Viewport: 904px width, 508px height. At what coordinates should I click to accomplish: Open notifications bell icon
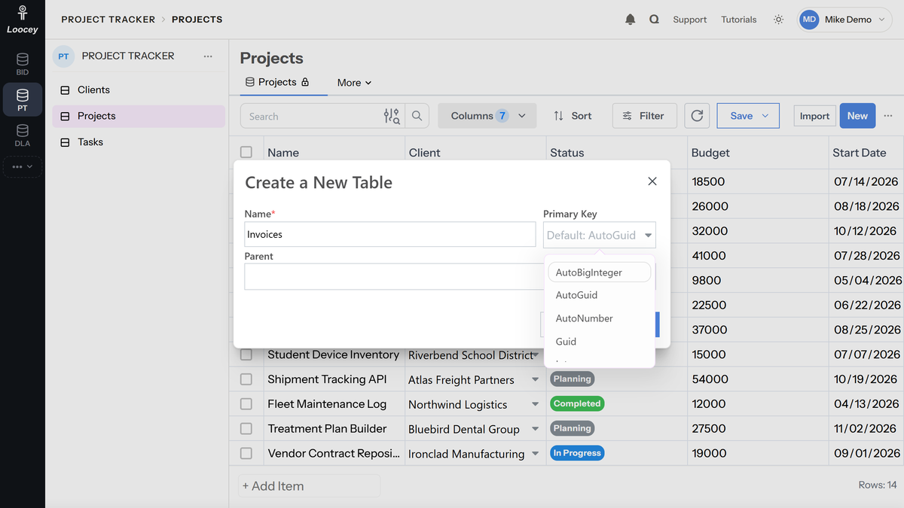click(631, 20)
